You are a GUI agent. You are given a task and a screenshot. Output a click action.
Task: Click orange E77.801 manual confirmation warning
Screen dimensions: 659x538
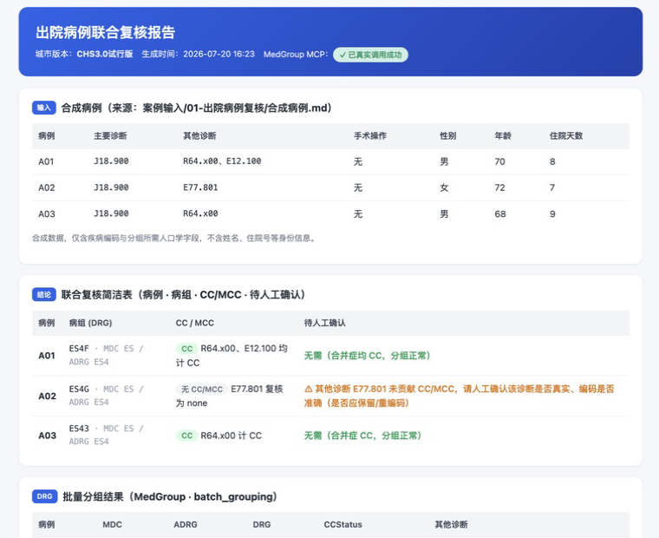(460, 396)
